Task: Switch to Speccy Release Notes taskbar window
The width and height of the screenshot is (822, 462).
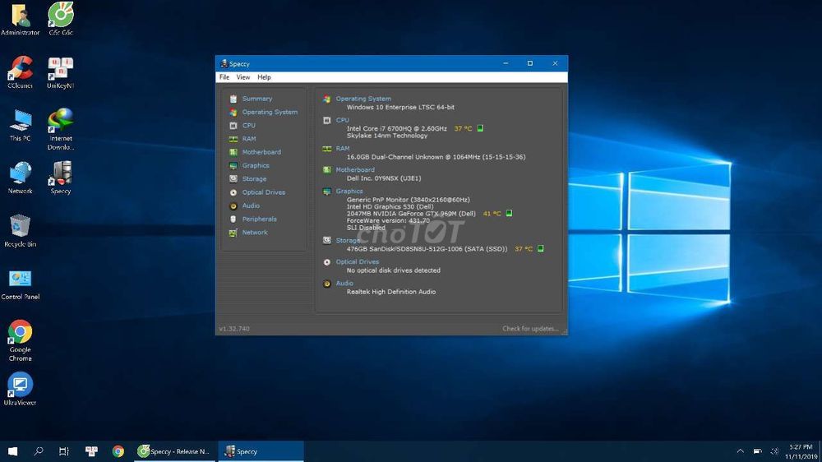Action: tap(174, 451)
